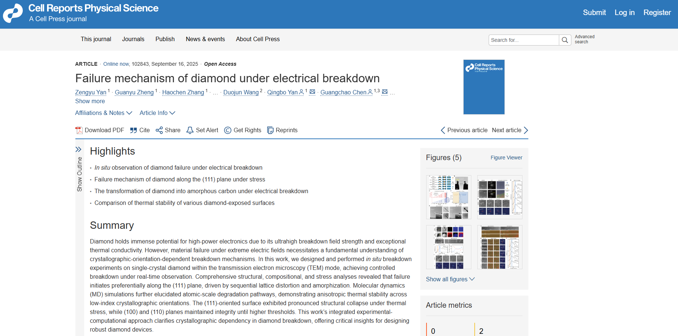Viewport: 678px width, 336px height.
Task: Click the Share icon
Action: pos(159,130)
